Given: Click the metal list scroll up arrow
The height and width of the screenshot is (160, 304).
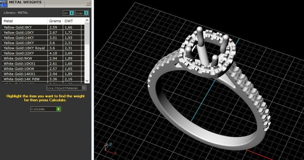Looking at the screenshot, I should point(87,20).
